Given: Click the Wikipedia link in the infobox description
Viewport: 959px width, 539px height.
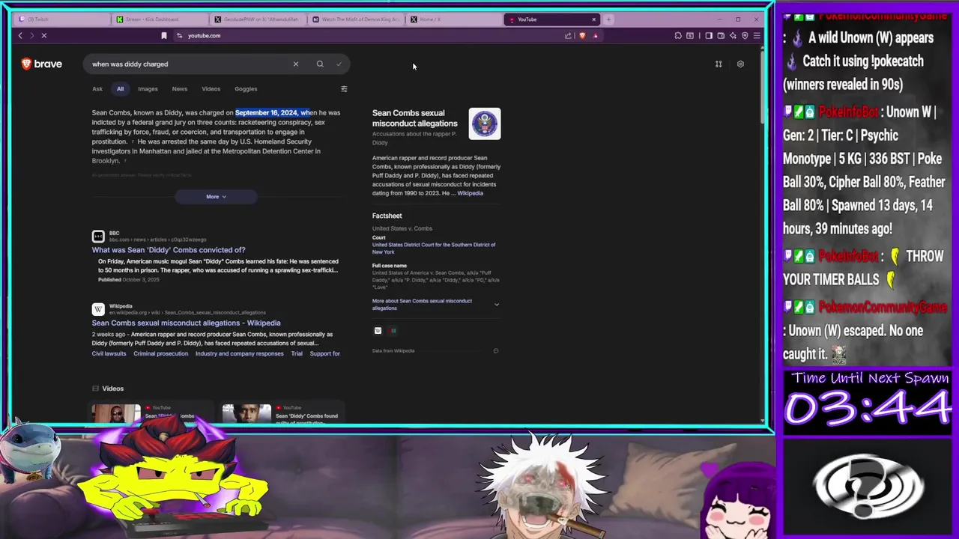Looking at the screenshot, I should 470,193.
